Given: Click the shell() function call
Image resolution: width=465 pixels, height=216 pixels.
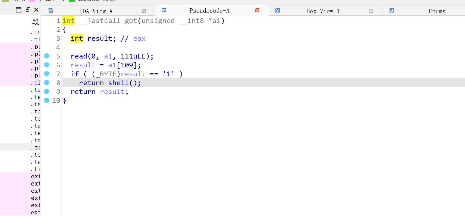Looking at the screenshot, I should [118, 83].
